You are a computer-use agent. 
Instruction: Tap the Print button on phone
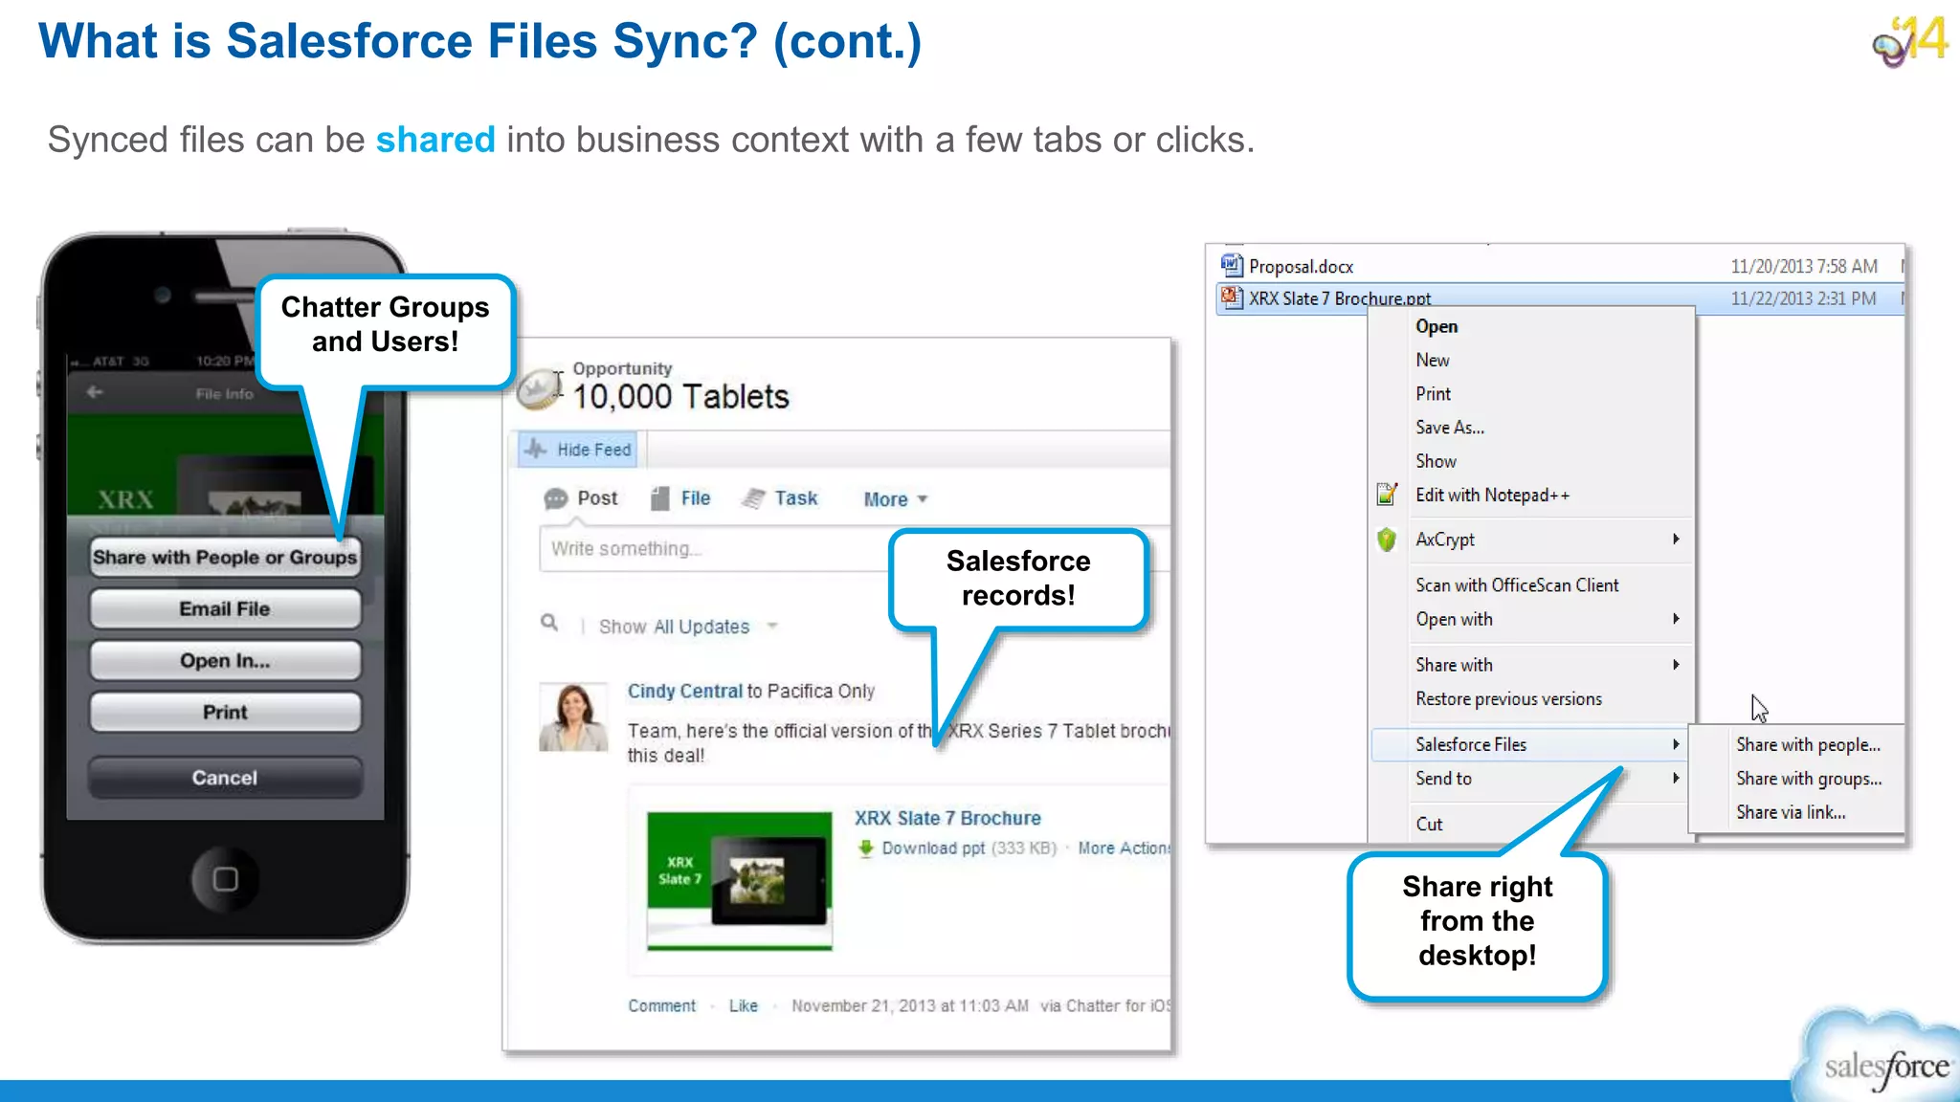[x=225, y=712]
